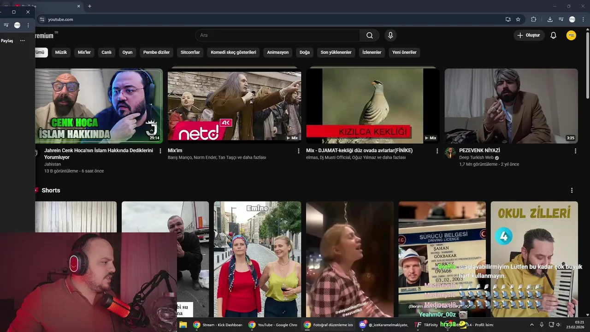Open the yellow YouTube account avatar menu
The image size is (590, 332).
[x=571, y=36]
